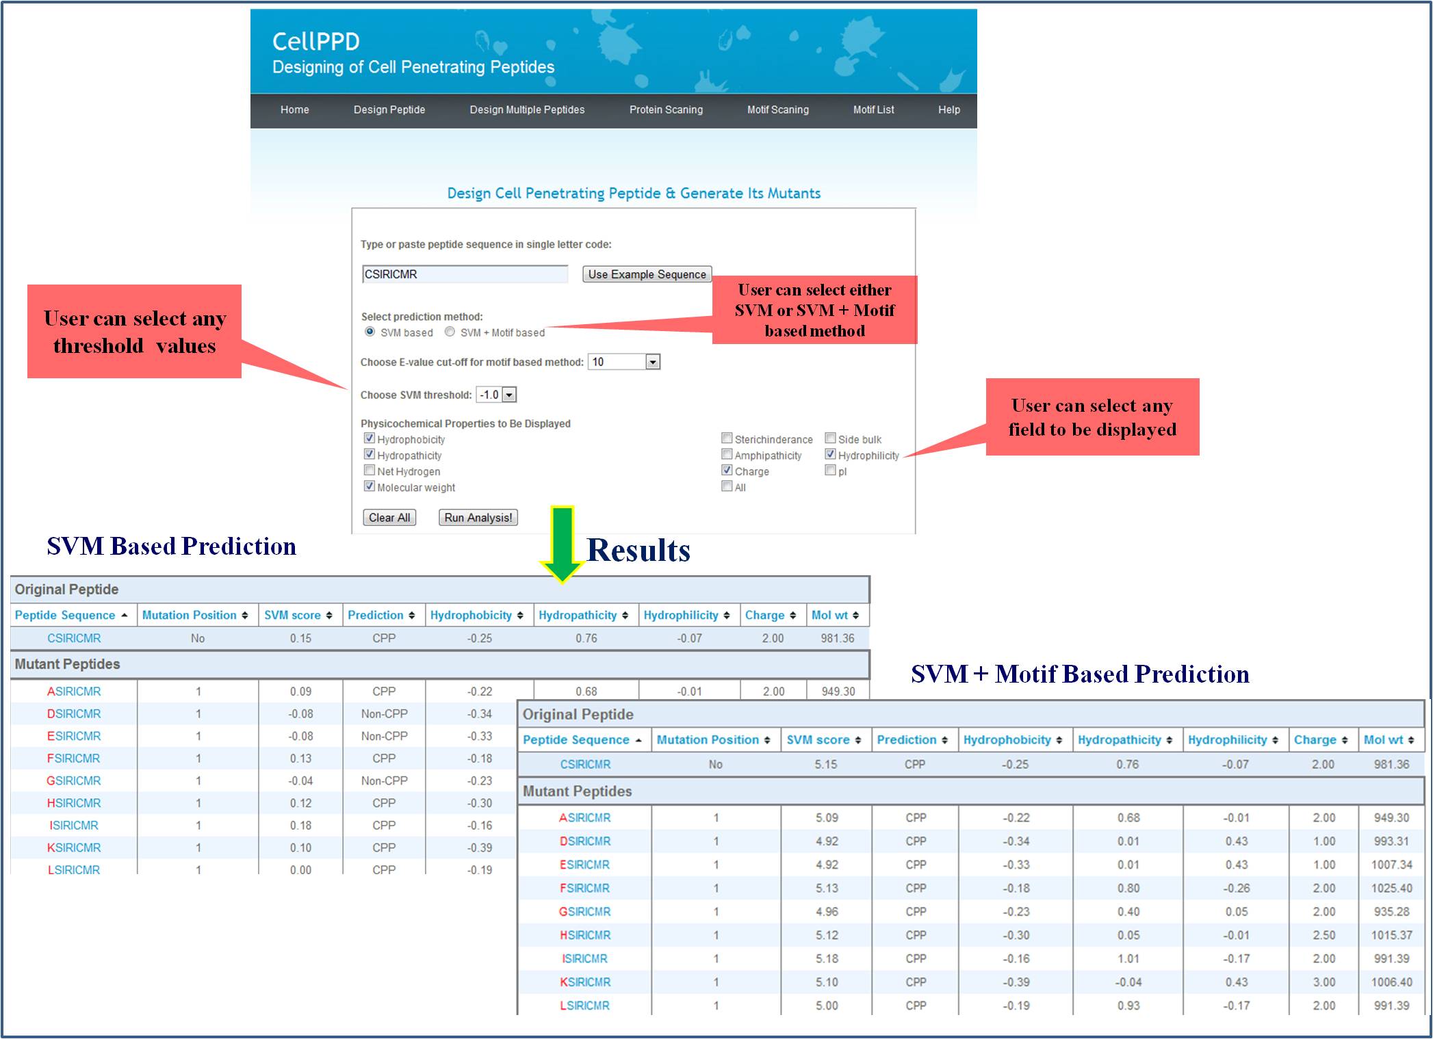The height and width of the screenshot is (1039, 1433).
Task: Uncheck the Molecular weight checkbox
Action: pos(370,486)
